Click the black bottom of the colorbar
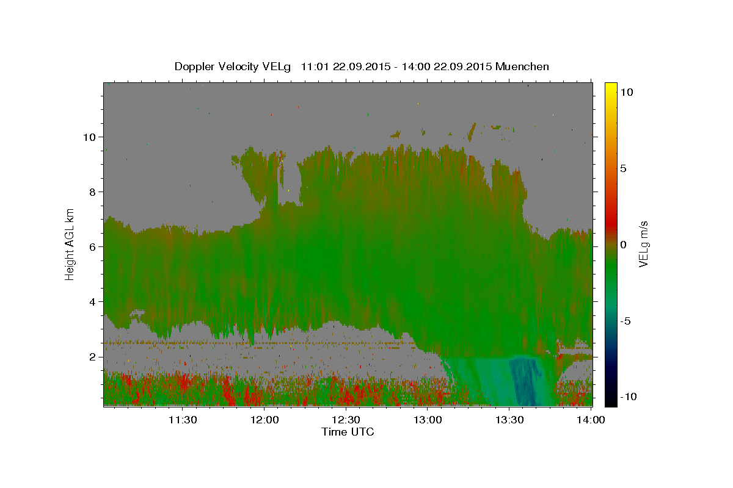The width and height of the screenshot is (733, 488). coord(610,402)
